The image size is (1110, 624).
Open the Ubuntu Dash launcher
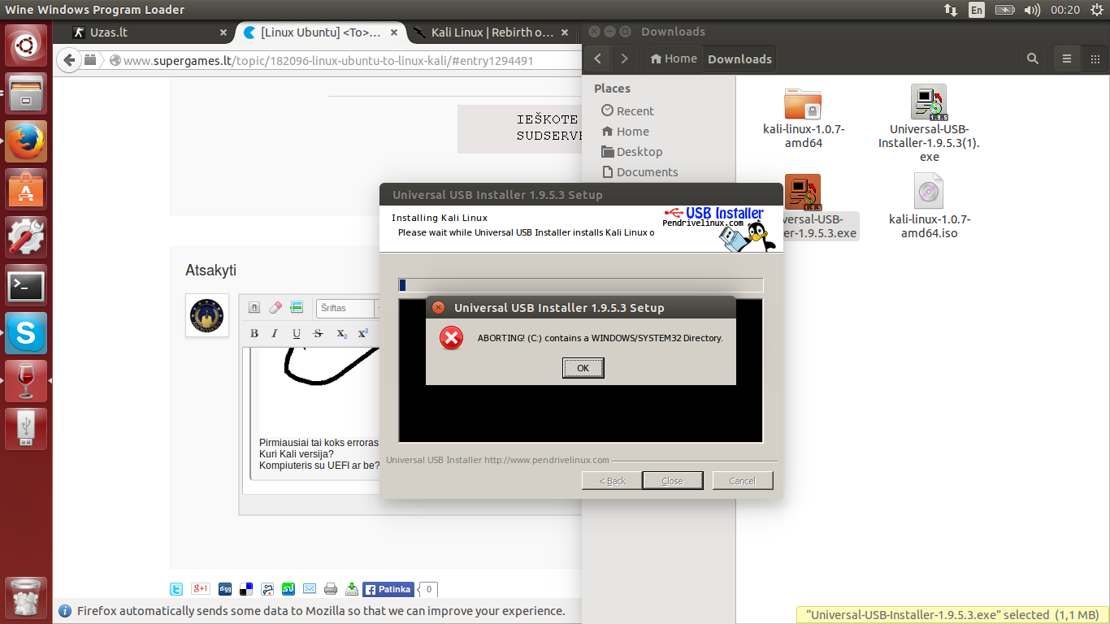pyautogui.click(x=27, y=46)
